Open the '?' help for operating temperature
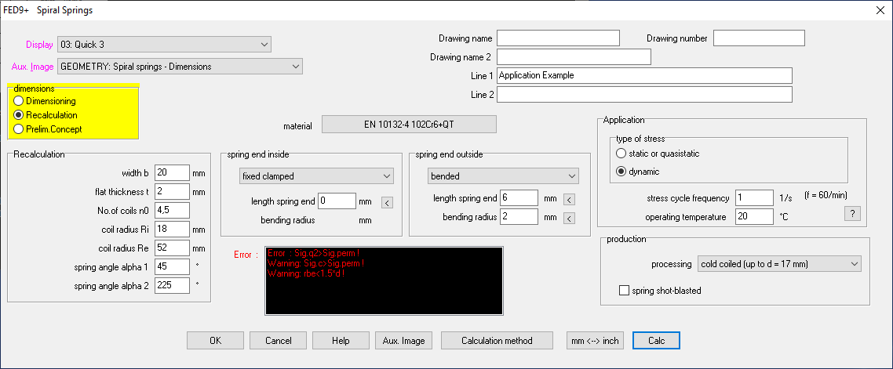 click(x=853, y=214)
